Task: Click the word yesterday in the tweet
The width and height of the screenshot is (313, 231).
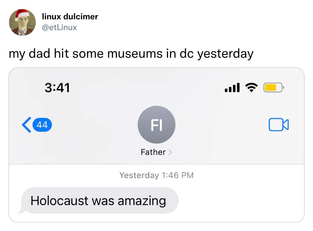Action: [225, 54]
